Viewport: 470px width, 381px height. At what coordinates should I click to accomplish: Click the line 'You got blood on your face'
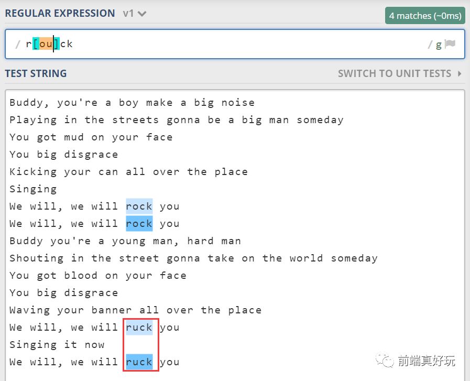[x=97, y=276]
